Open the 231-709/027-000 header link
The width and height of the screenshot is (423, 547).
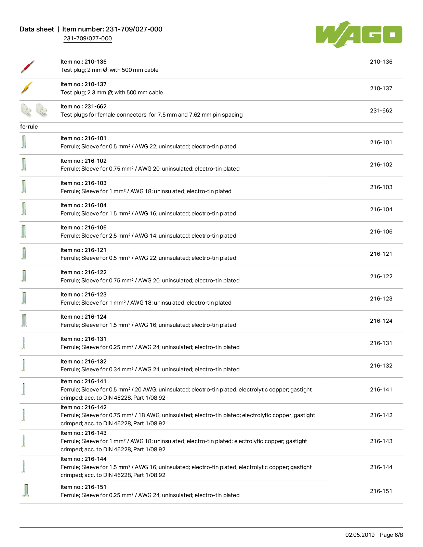coord(88,39)
